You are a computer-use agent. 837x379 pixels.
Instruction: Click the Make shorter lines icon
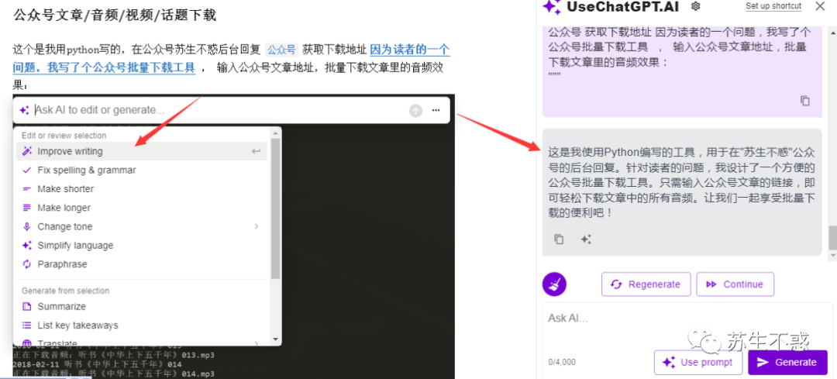[x=26, y=189]
